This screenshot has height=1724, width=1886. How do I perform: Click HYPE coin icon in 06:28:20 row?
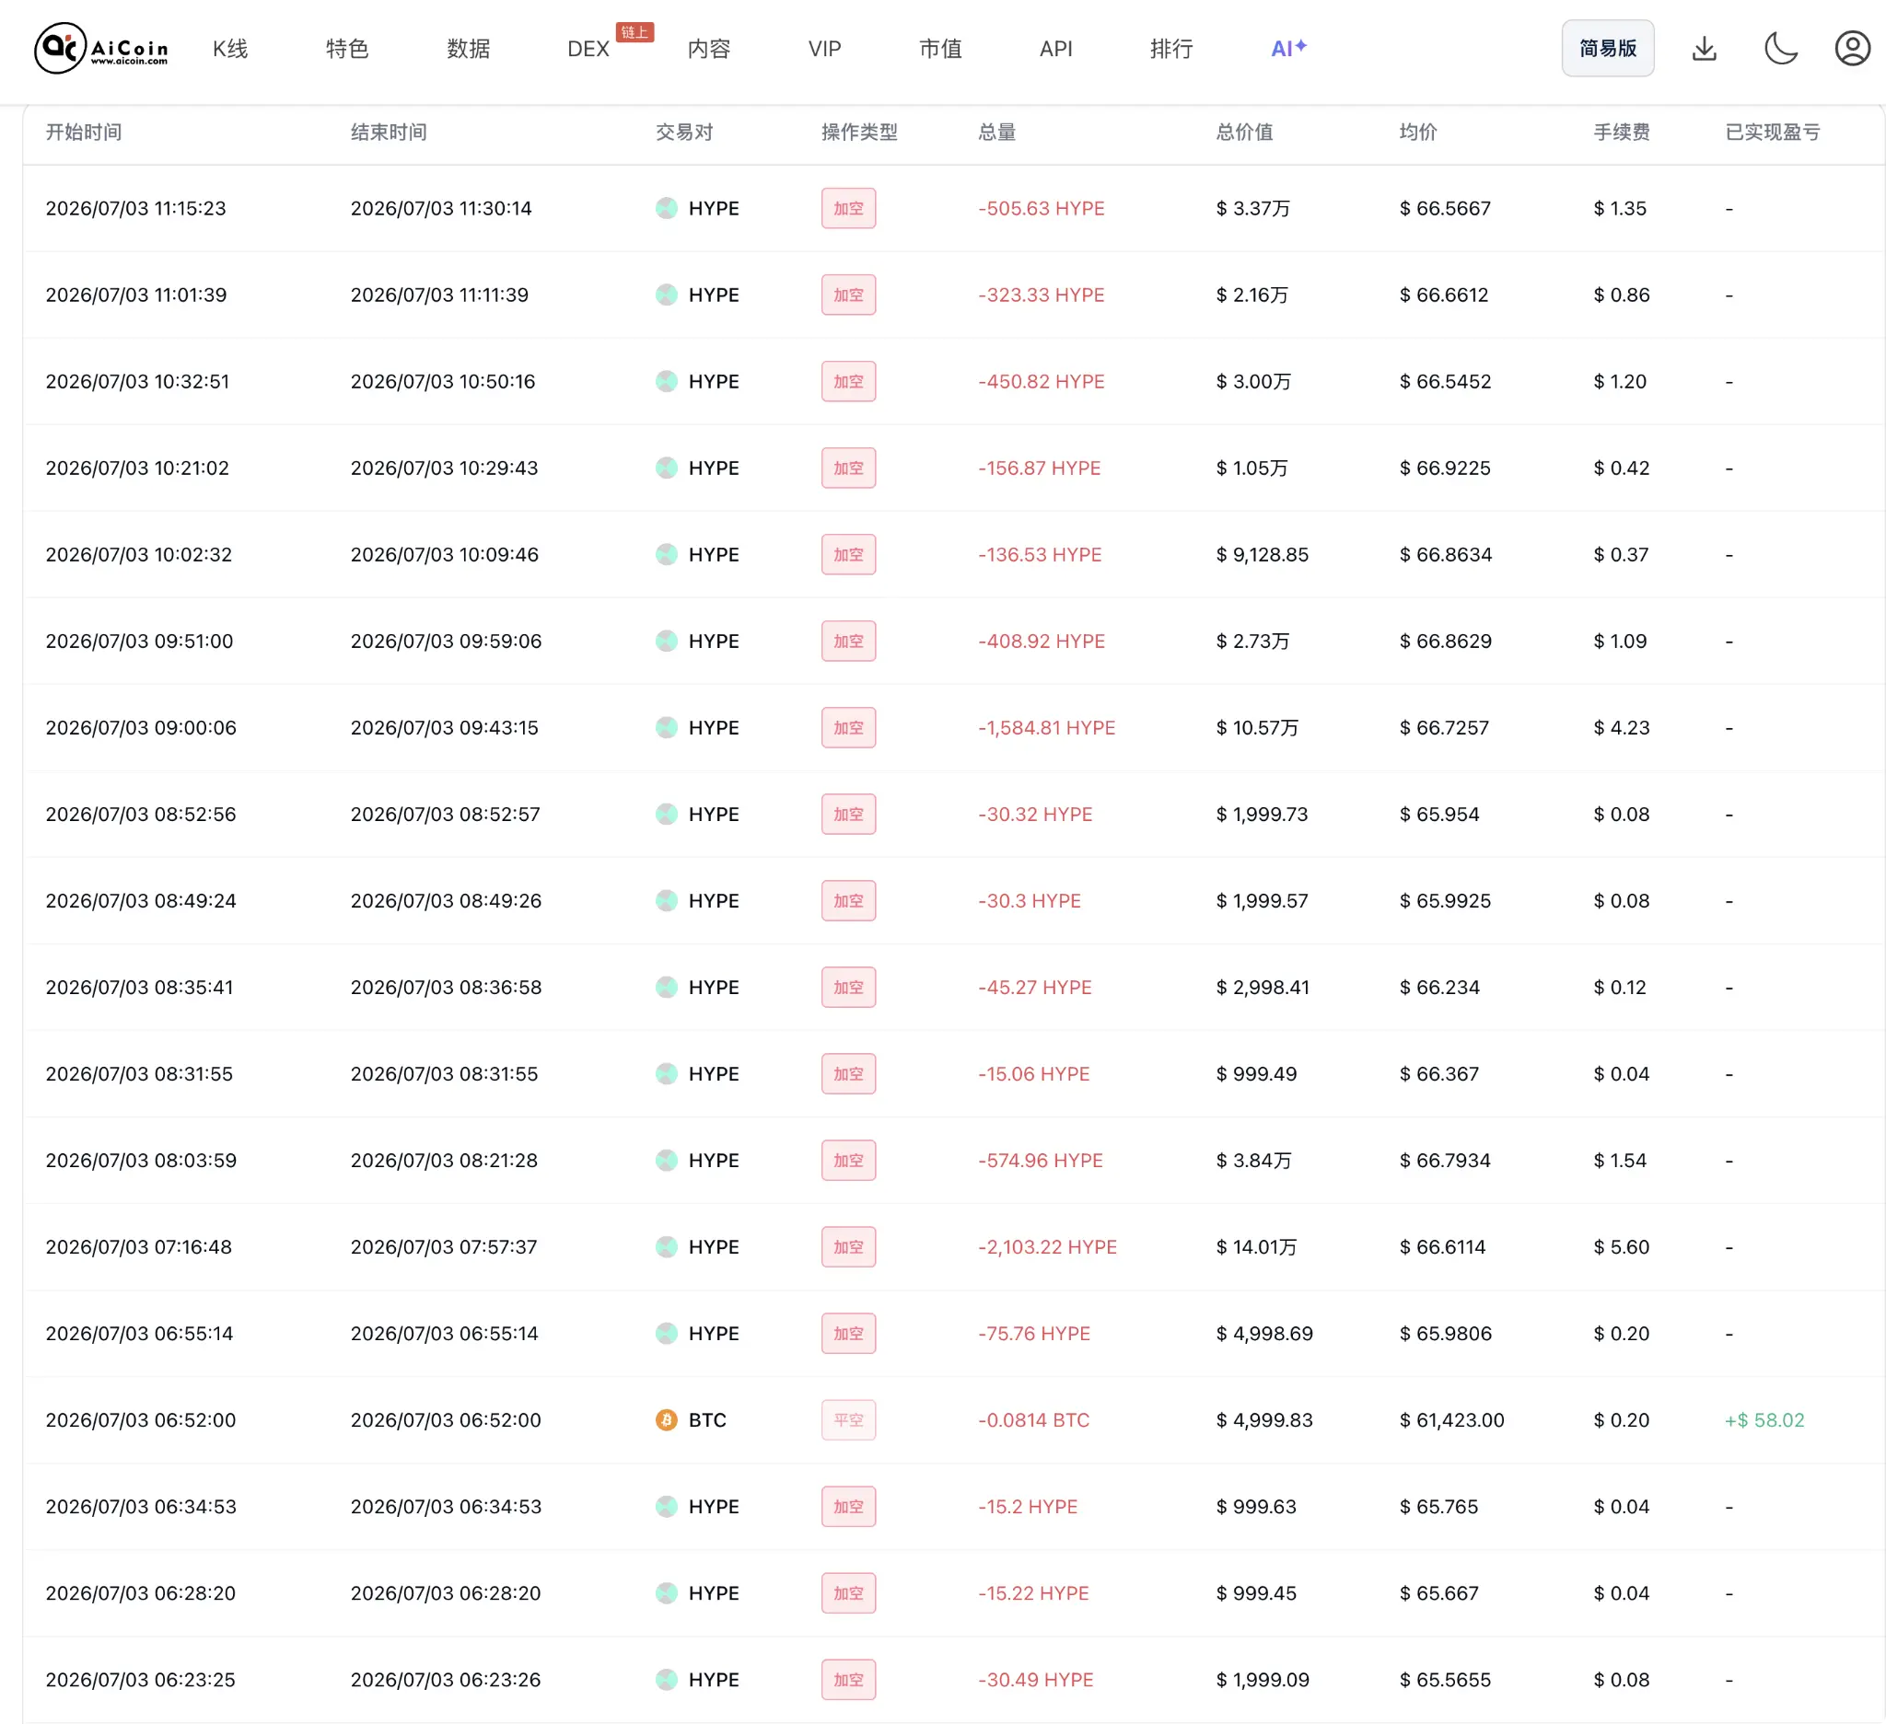pos(666,1592)
